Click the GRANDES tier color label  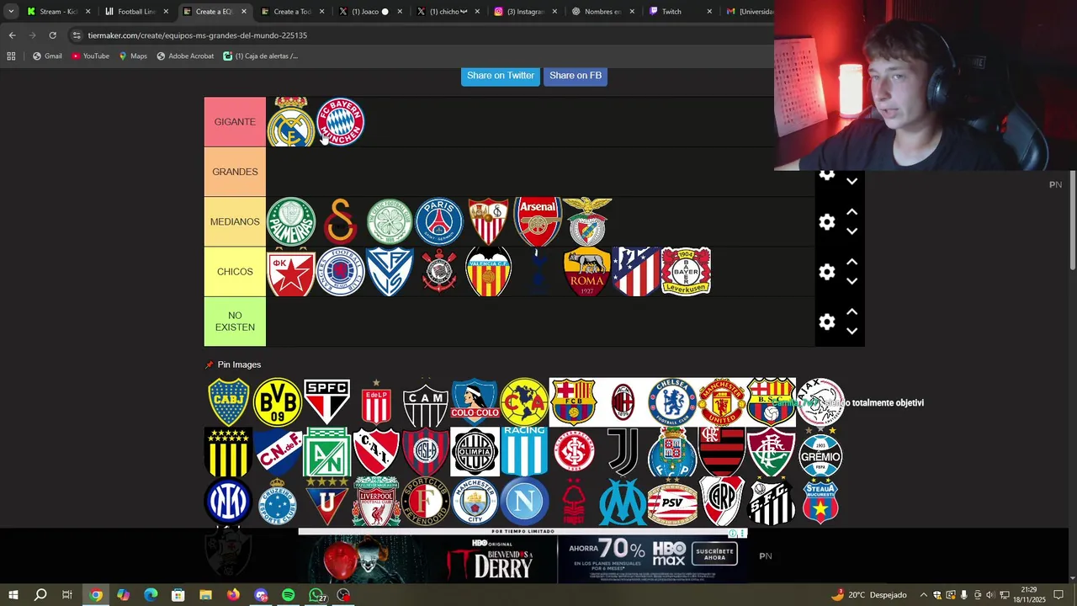[235, 172]
